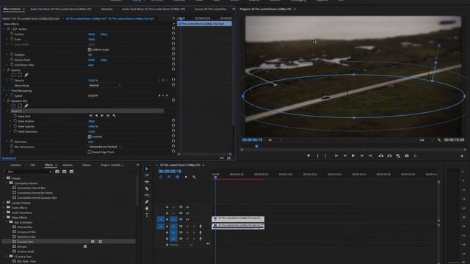Click Lift button in Program Monitor
This screenshot has height=264, width=470.
[x=381, y=155]
